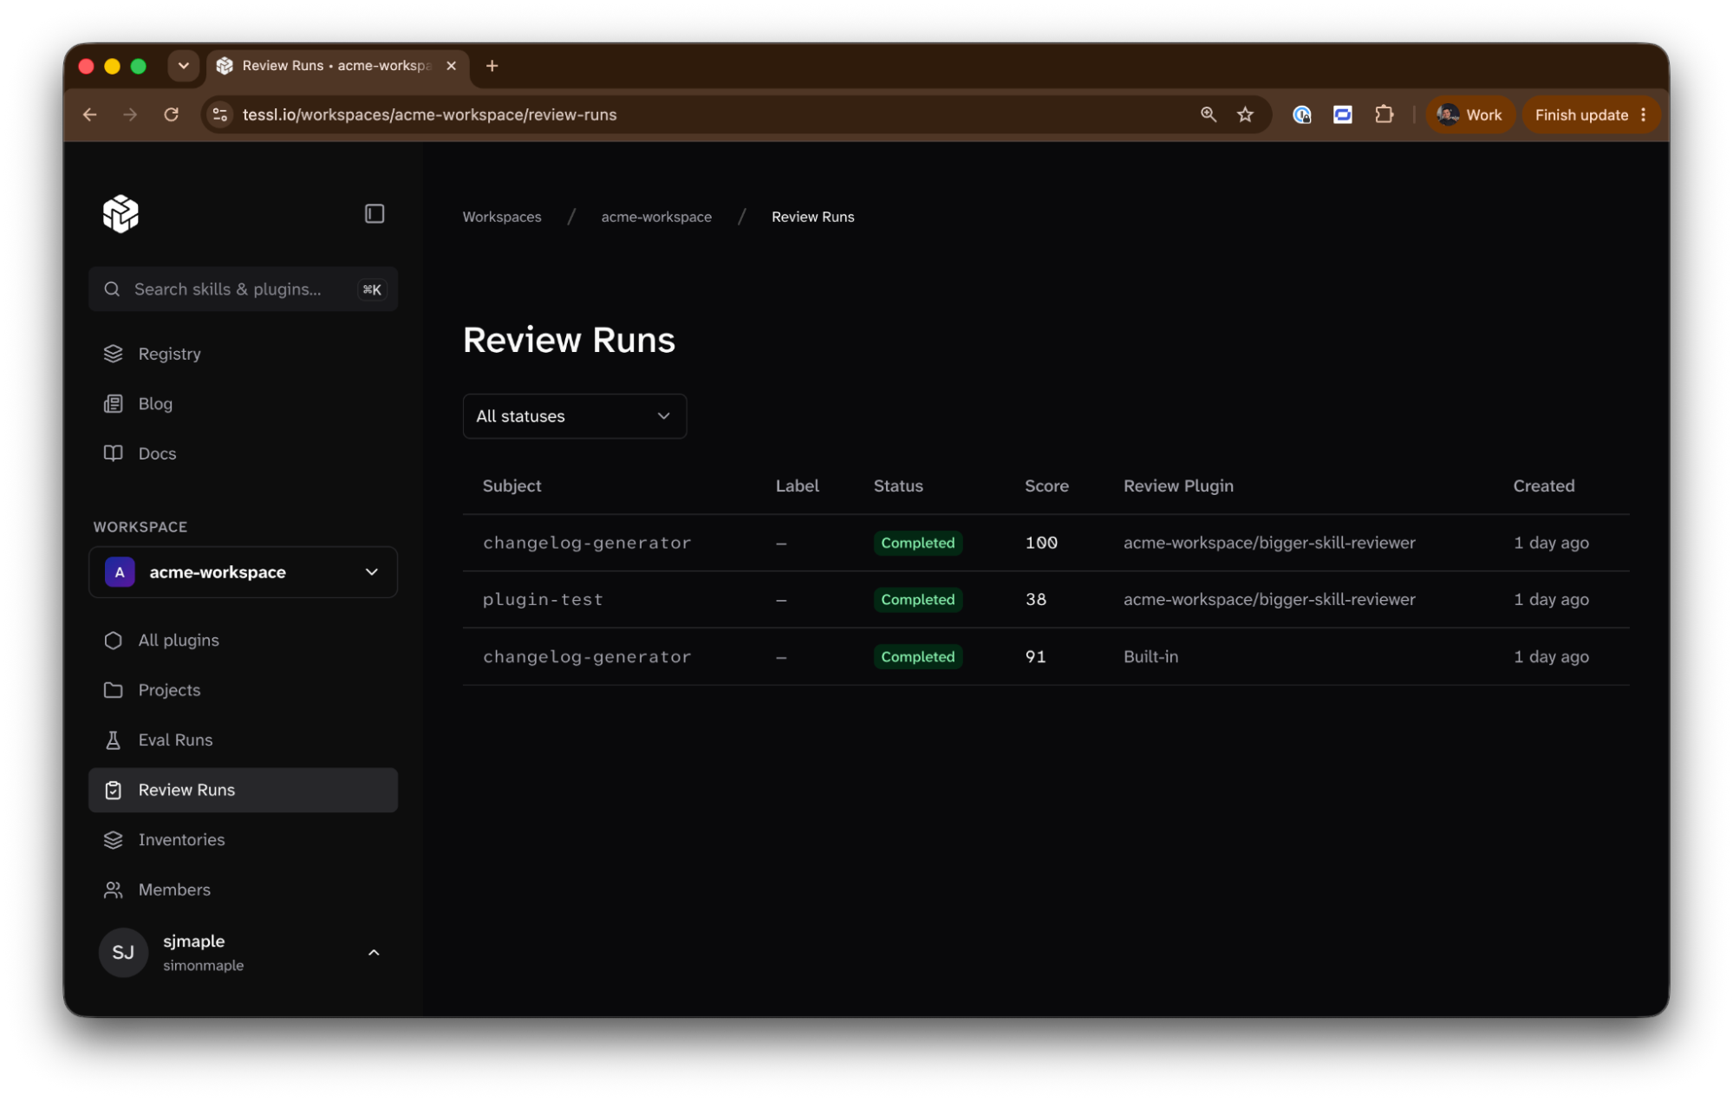Open plugin-test review run row
The image size is (1733, 1101).
[x=1046, y=599]
